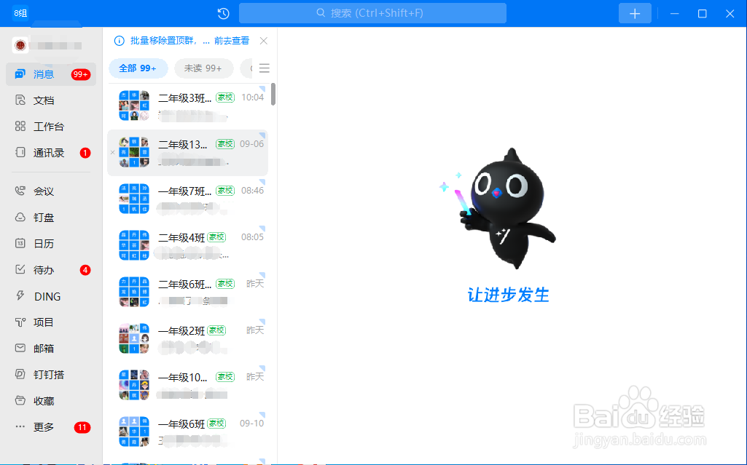
Task: Open 一年级2班 chat from 昨天
Action: click(188, 338)
